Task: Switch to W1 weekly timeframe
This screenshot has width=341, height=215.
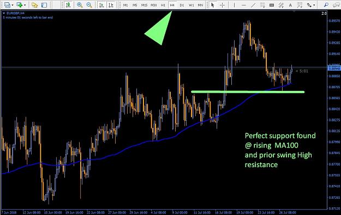Action: pyautogui.click(x=192, y=5)
